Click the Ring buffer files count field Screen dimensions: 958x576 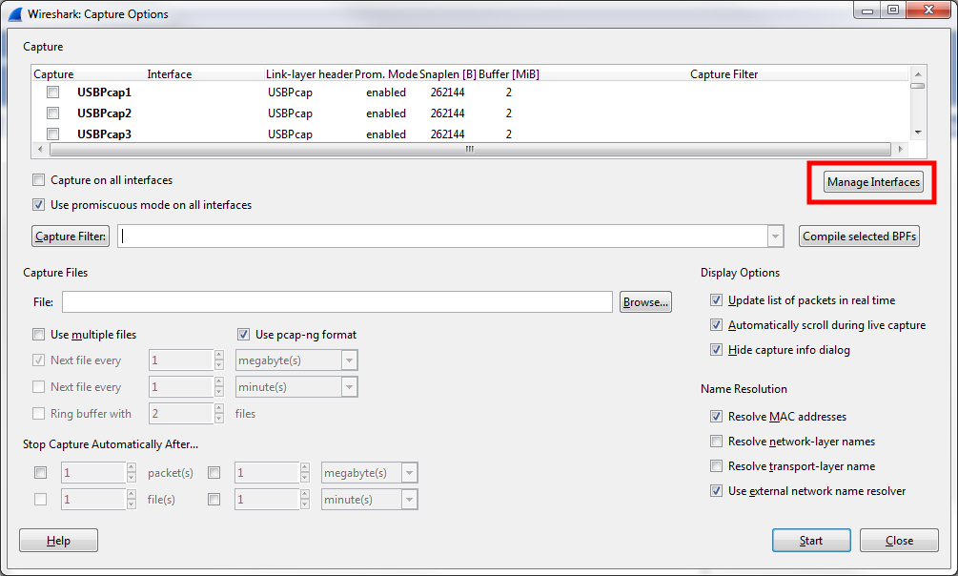(x=181, y=413)
